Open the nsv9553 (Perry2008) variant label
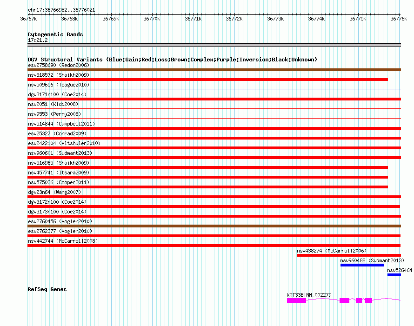Screen dimensions: 414x326 (x=54, y=114)
